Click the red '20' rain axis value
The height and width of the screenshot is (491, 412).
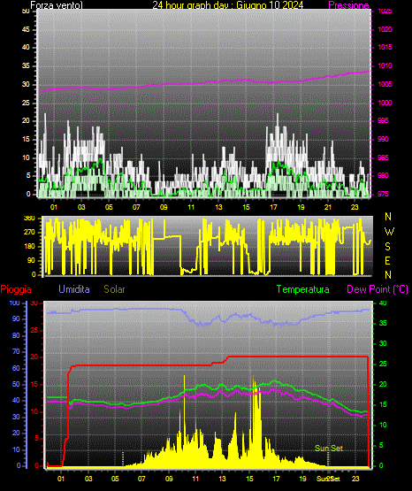(x=34, y=357)
